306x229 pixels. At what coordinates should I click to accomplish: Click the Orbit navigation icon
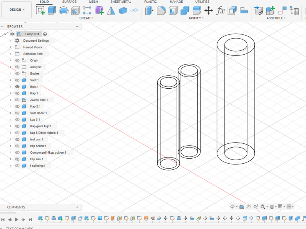pos(232,206)
